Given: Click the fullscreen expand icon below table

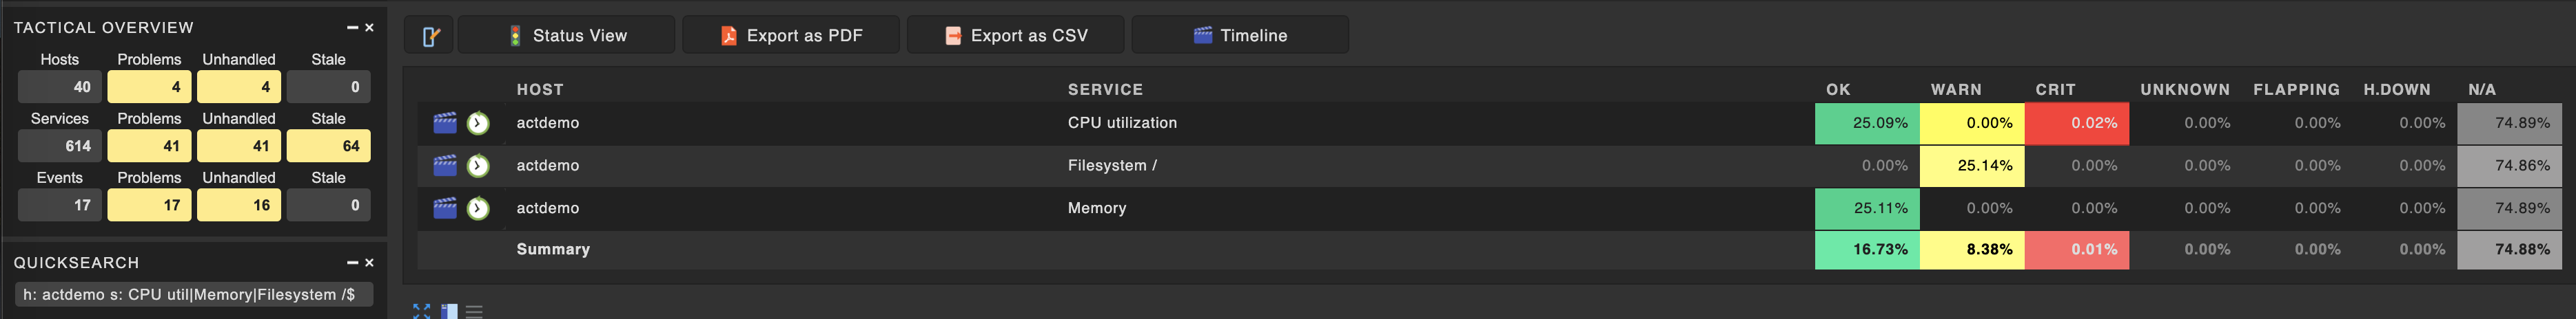Looking at the screenshot, I should [422, 311].
